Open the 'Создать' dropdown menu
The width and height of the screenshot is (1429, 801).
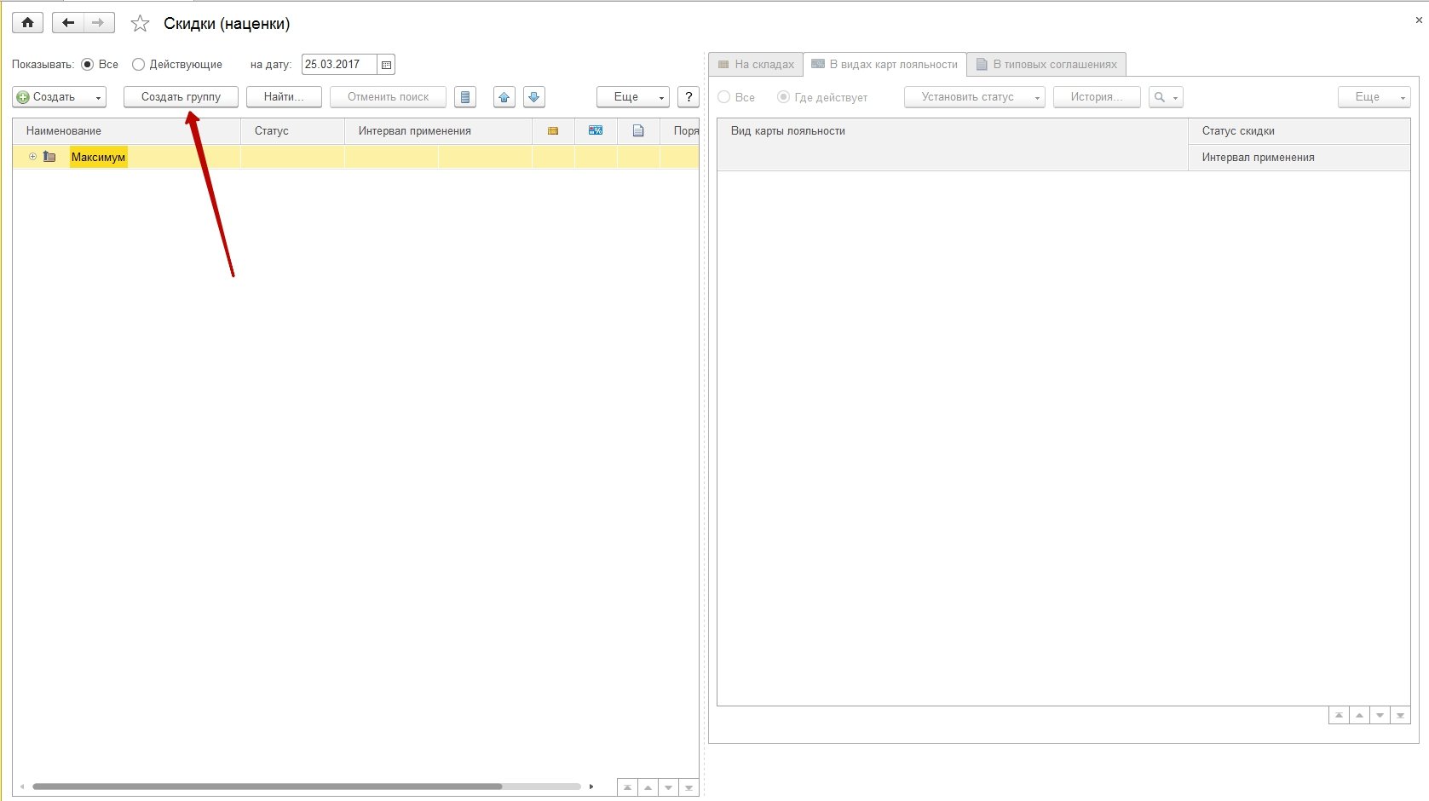59,97
